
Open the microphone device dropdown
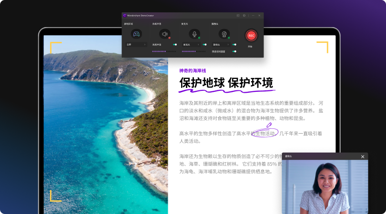(x=191, y=45)
